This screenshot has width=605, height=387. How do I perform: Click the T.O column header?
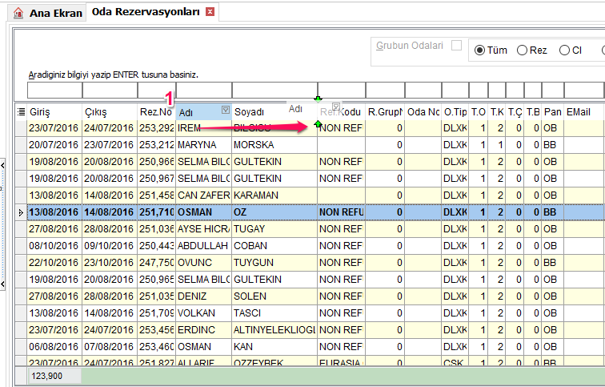(478, 112)
